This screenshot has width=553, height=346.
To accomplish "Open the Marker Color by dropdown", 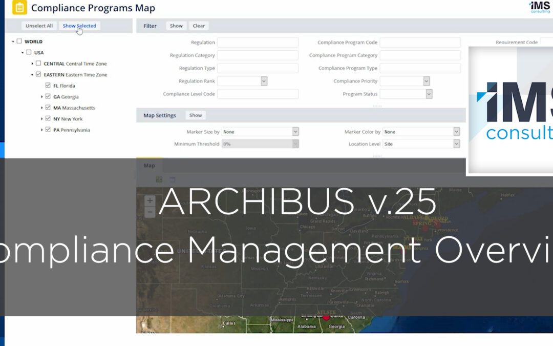I will tap(456, 132).
